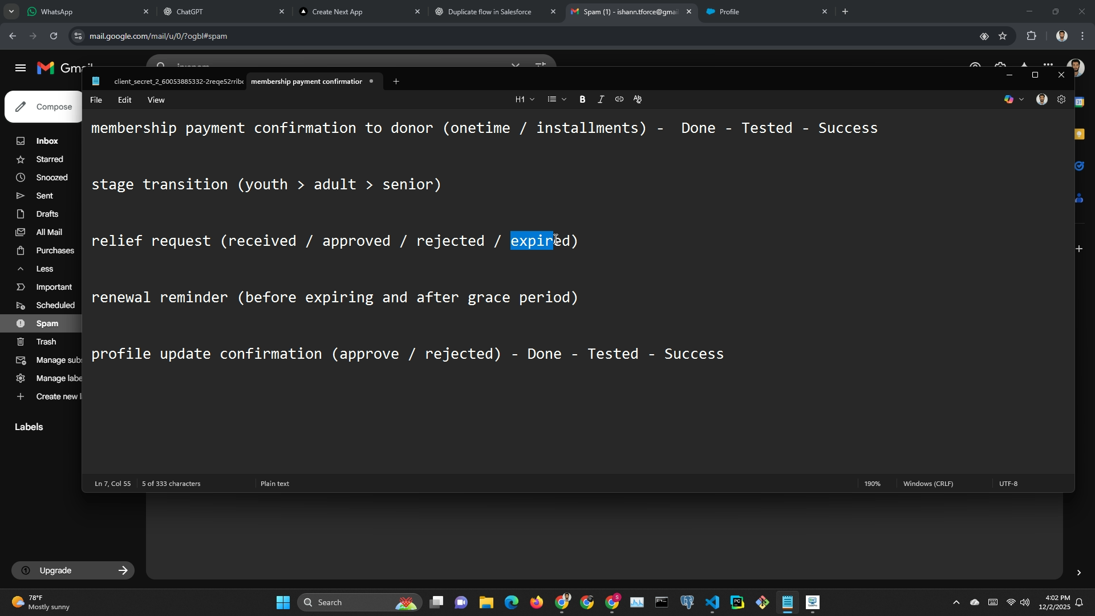1095x616 pixels.
Task: Insert a link using the toolbar icon
Action: coord(619,100)
